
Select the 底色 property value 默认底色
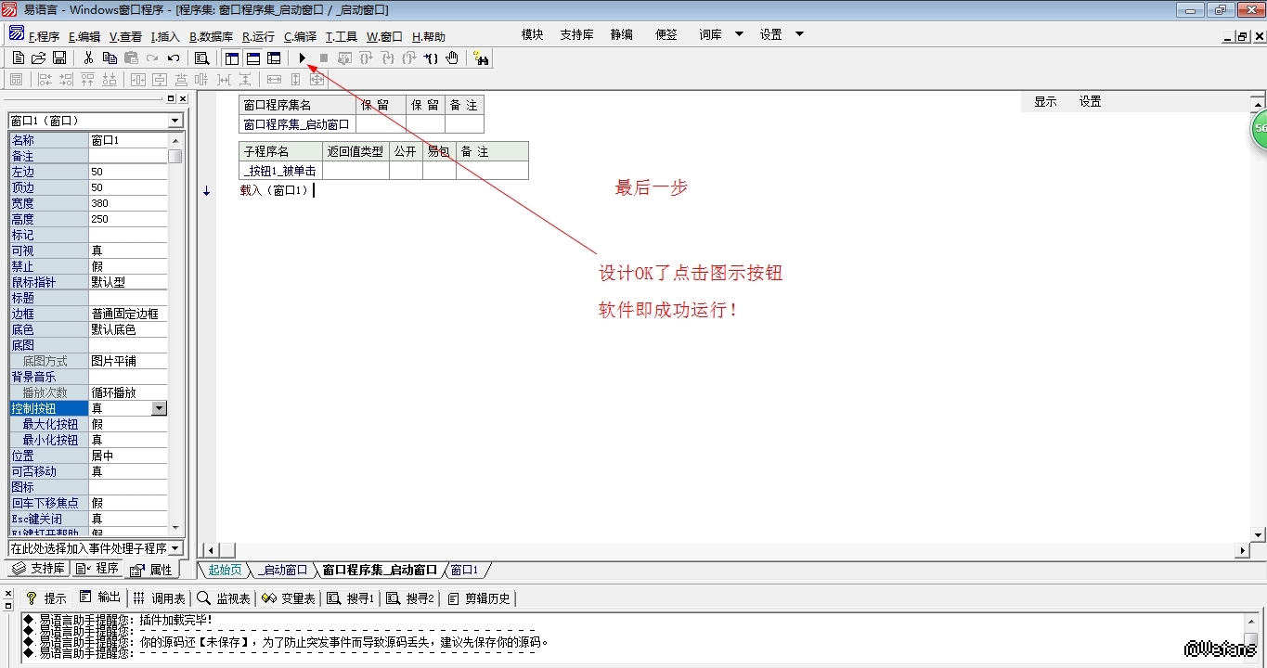(x=128, y=329)
